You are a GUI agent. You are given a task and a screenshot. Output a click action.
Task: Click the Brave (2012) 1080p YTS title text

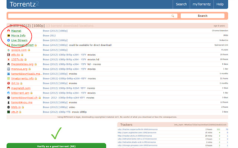[57, 112]
